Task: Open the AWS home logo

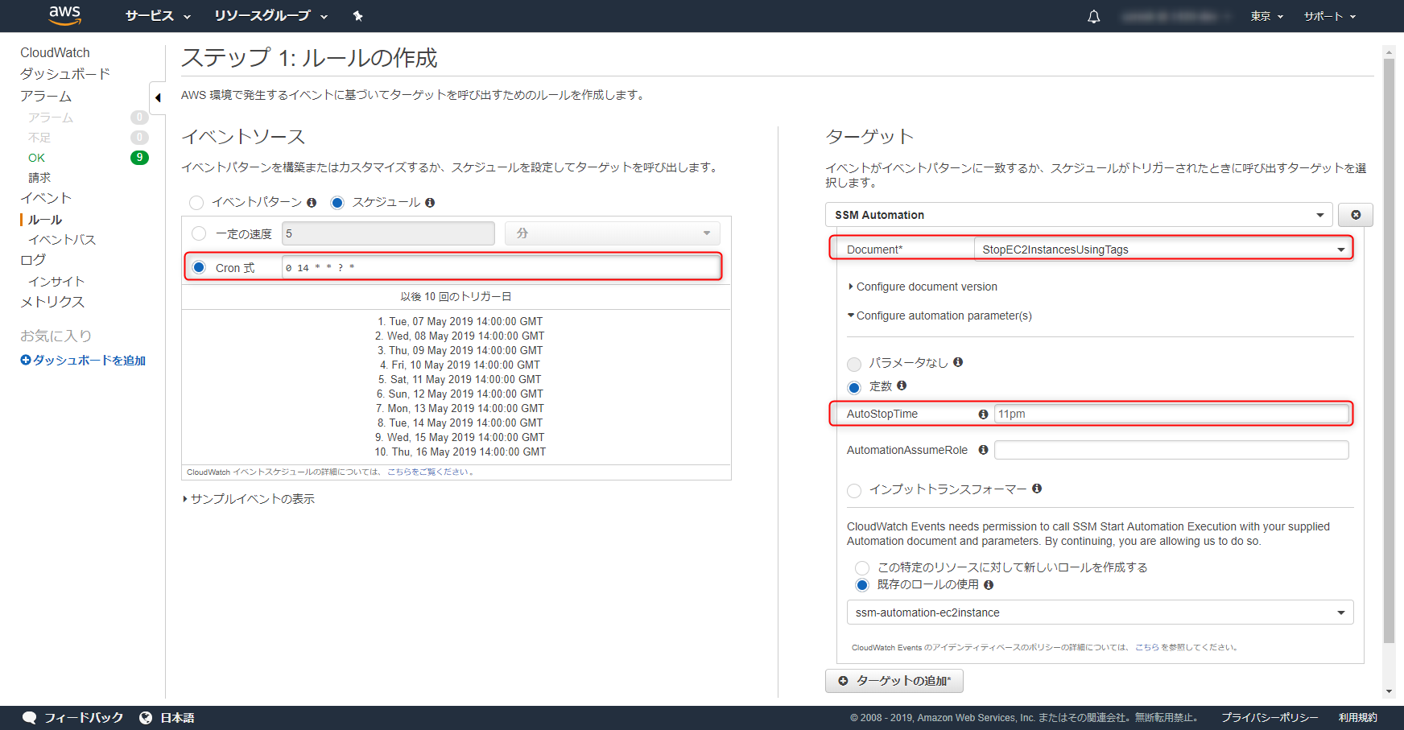Action: [x=64, y=15]
